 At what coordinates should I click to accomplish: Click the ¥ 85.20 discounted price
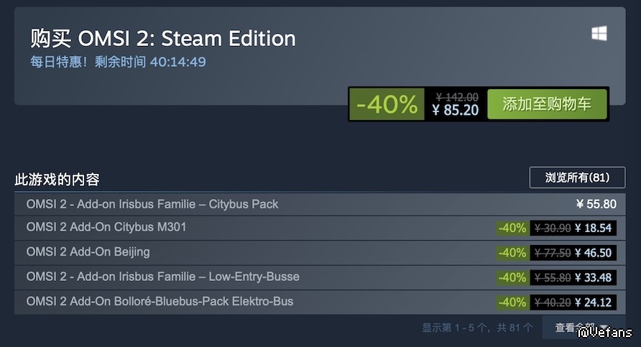(x=455, y=110)
